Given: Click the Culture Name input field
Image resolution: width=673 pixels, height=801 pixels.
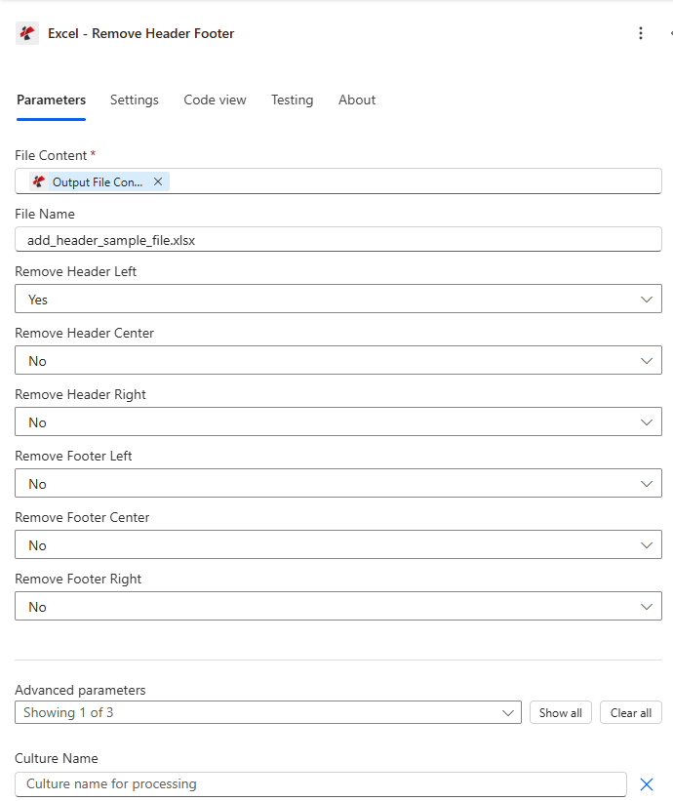Looking at the screenshot, I should click(x=321, y=784).
